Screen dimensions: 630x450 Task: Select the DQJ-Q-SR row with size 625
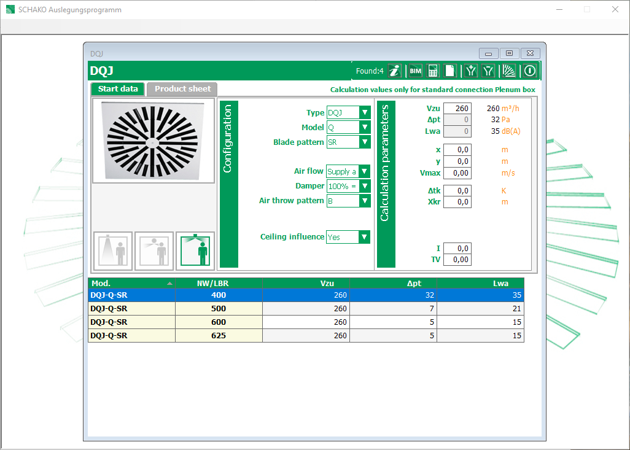point(306,335)
